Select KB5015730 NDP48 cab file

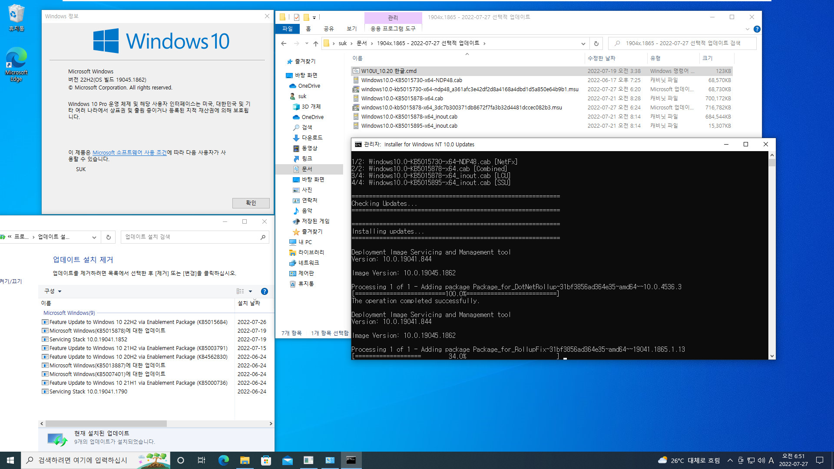click(542, 80)
